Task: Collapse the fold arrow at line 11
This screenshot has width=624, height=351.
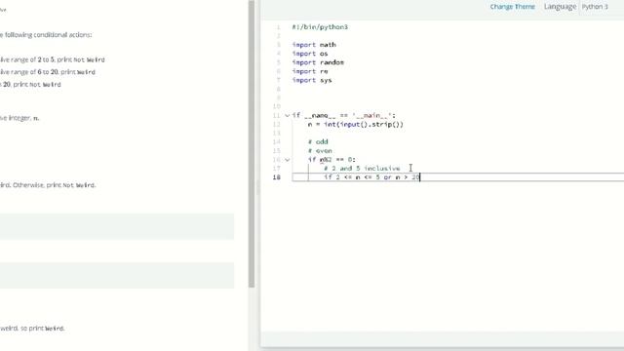Action: point(288,115)
